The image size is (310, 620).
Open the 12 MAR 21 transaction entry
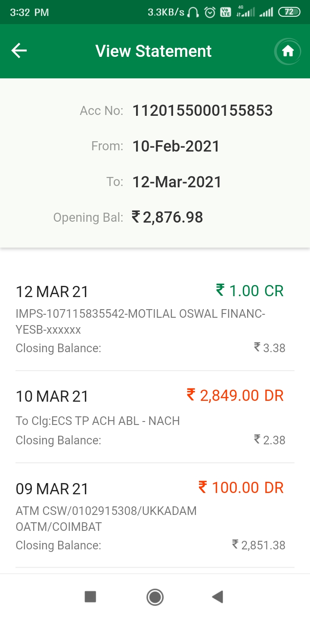click(x=155, y=319)
